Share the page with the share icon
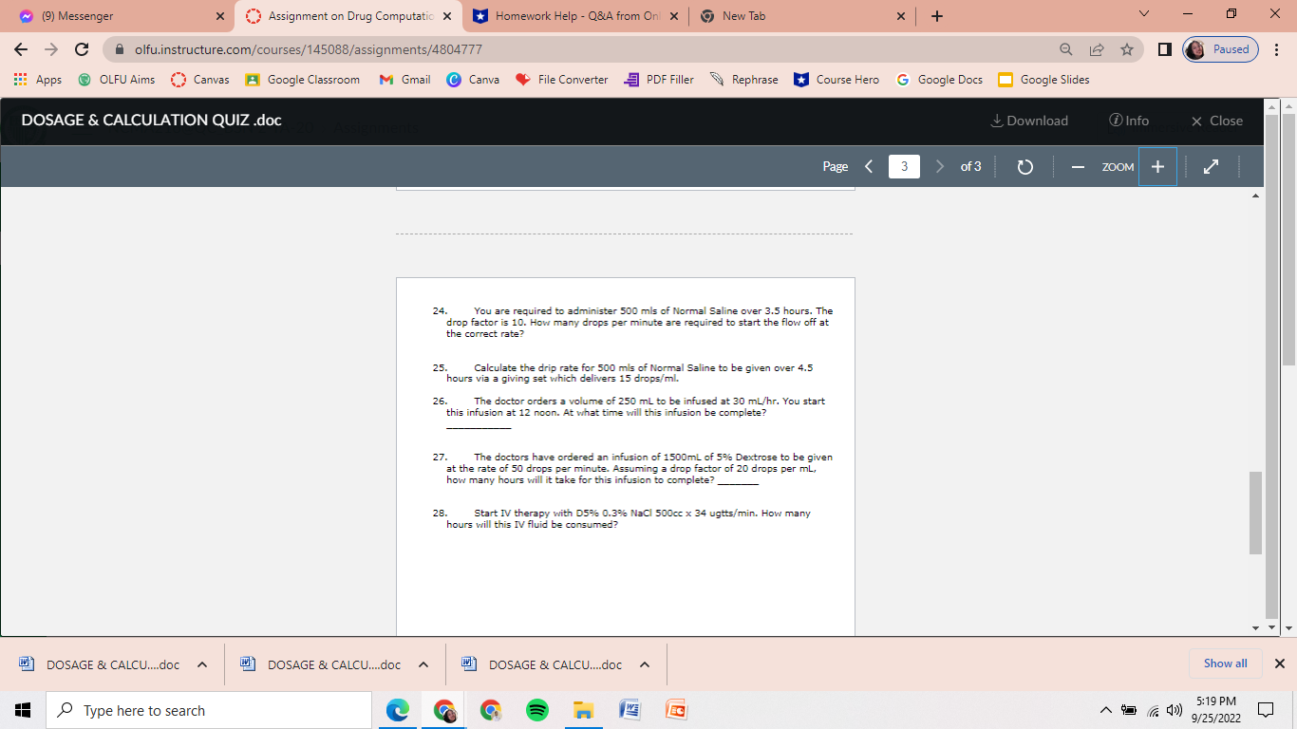The image size is (1297, 729). (x=1097, y=48)
